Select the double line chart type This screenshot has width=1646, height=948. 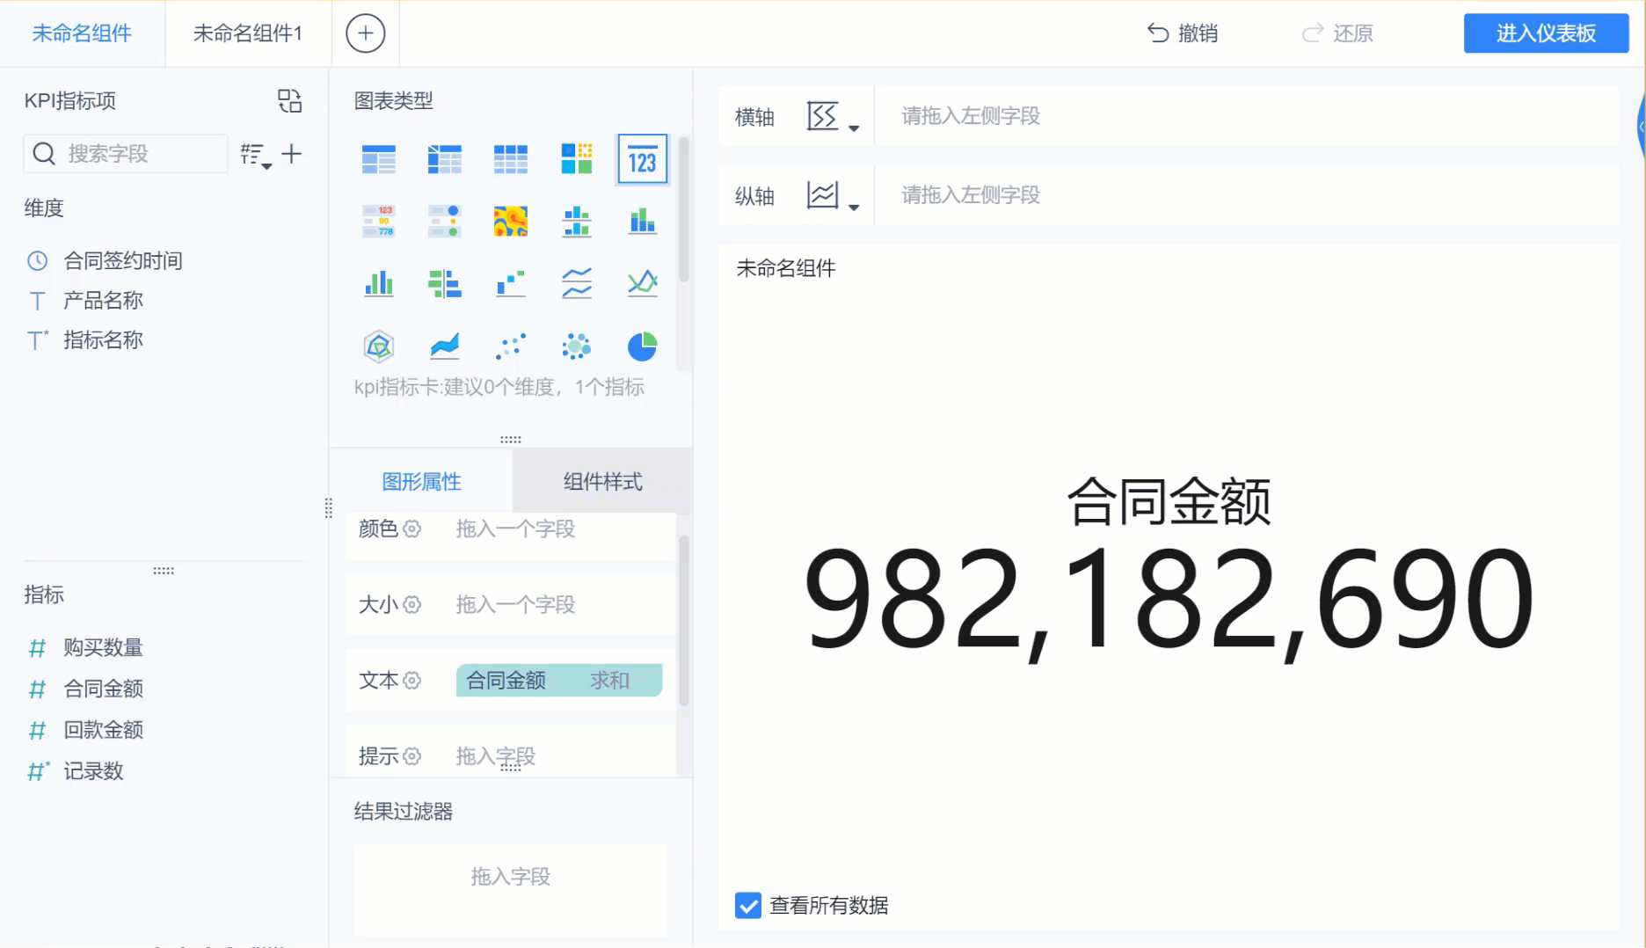click(577, 283)
